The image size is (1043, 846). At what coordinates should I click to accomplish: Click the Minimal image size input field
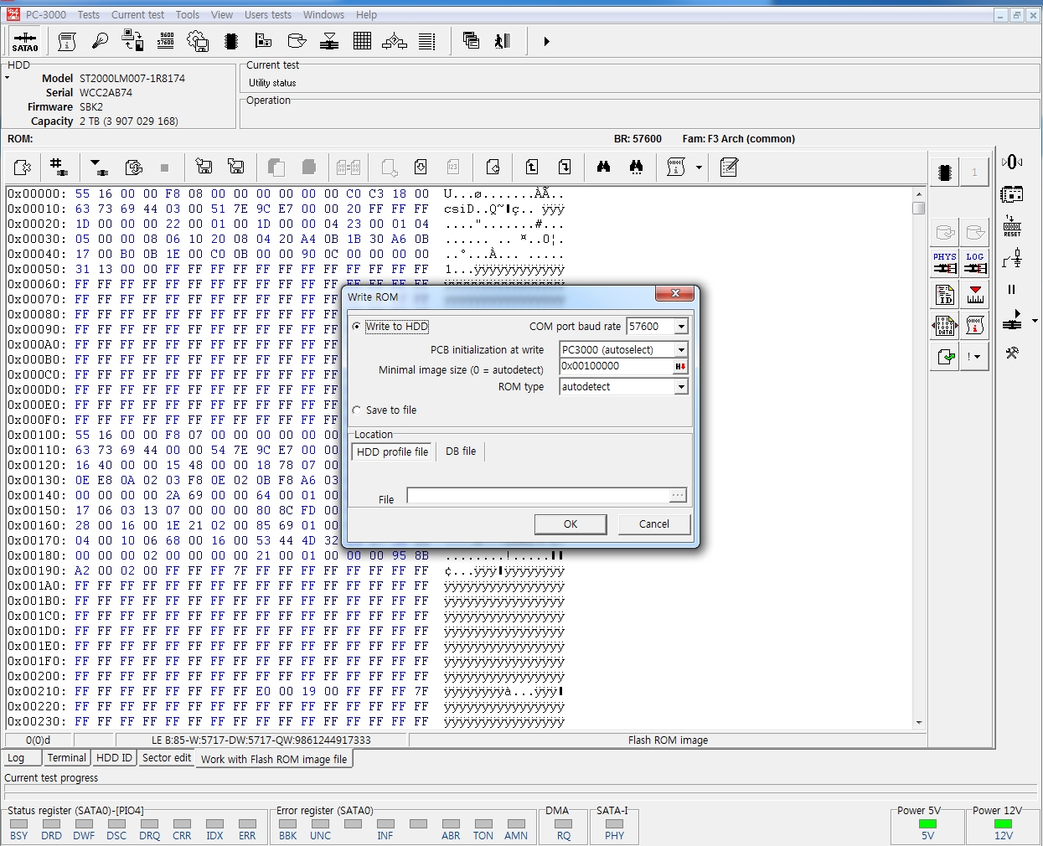pyautogui.click(x=616, y=367)
